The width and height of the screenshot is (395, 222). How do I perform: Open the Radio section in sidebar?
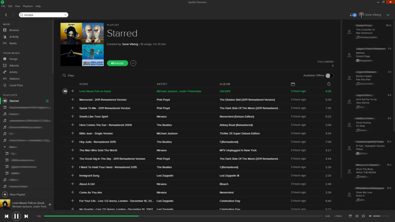coord(13,43)
